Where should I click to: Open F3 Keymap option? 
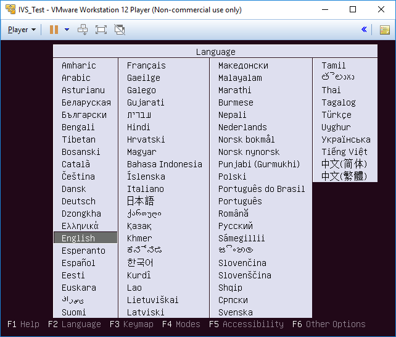coord(131,324)
